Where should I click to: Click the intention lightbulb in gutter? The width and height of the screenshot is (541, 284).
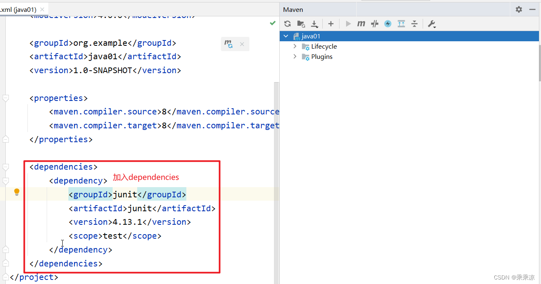(x=16, y=192)
